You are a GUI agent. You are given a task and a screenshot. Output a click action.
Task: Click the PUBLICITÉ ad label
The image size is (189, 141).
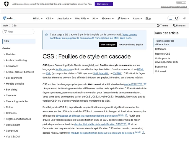point(181,2)
